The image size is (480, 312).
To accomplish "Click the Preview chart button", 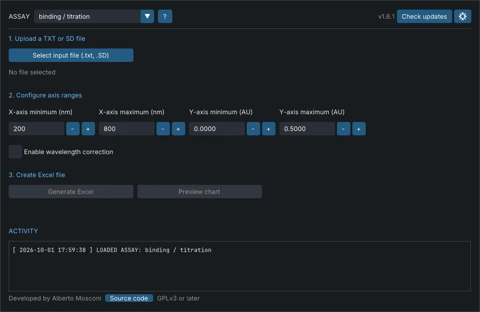I will click(200, 192).
